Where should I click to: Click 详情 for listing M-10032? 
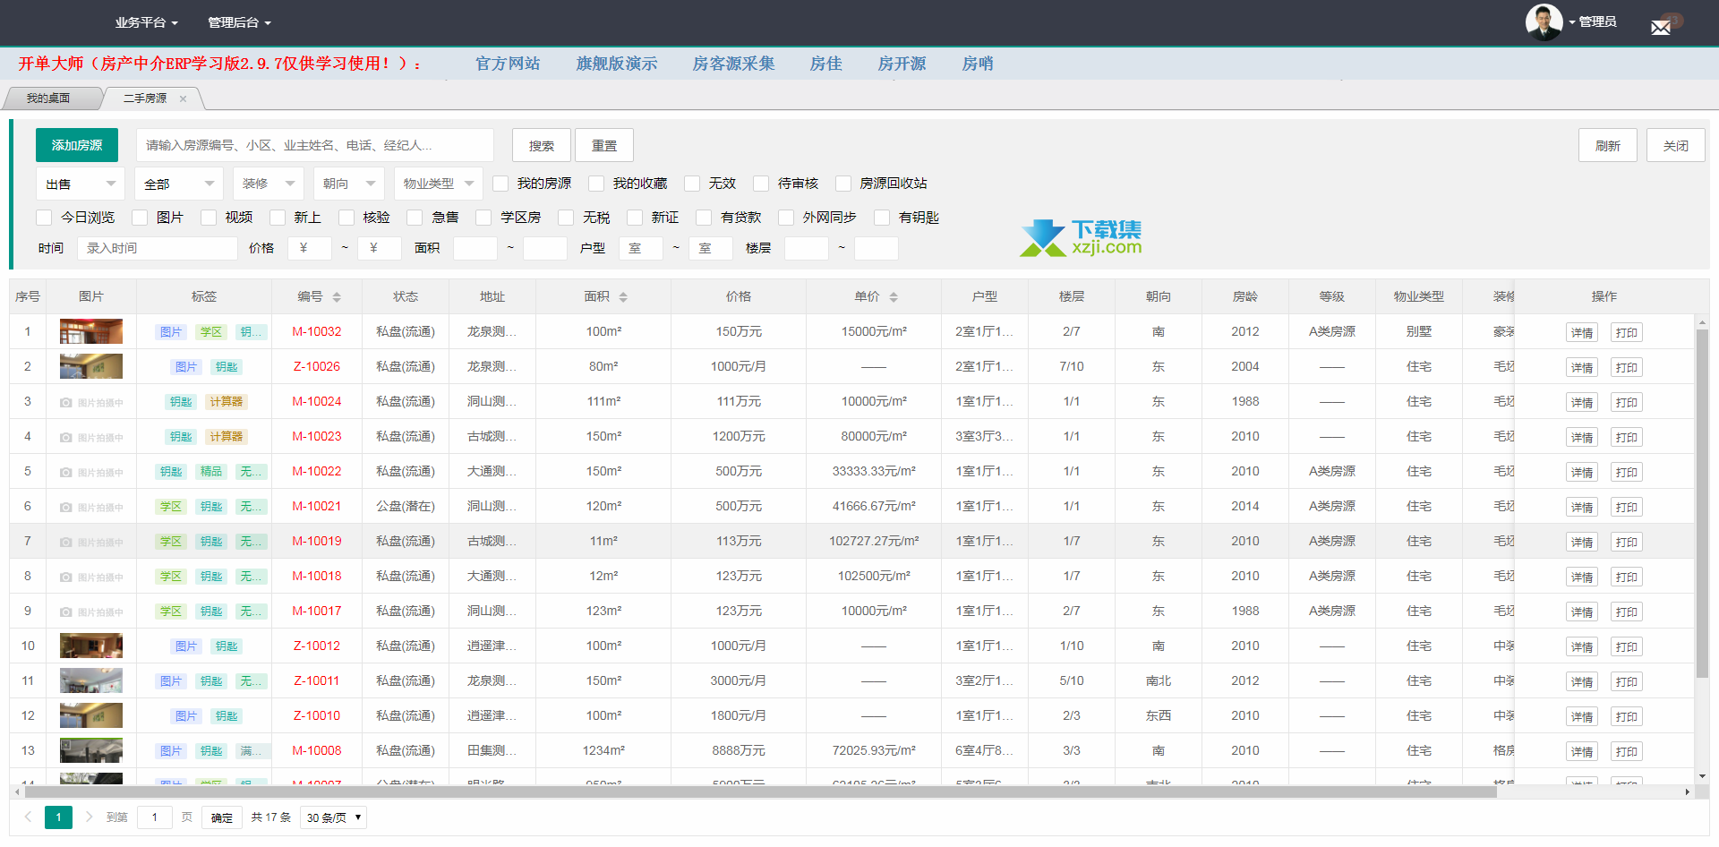pos(1582,333)
